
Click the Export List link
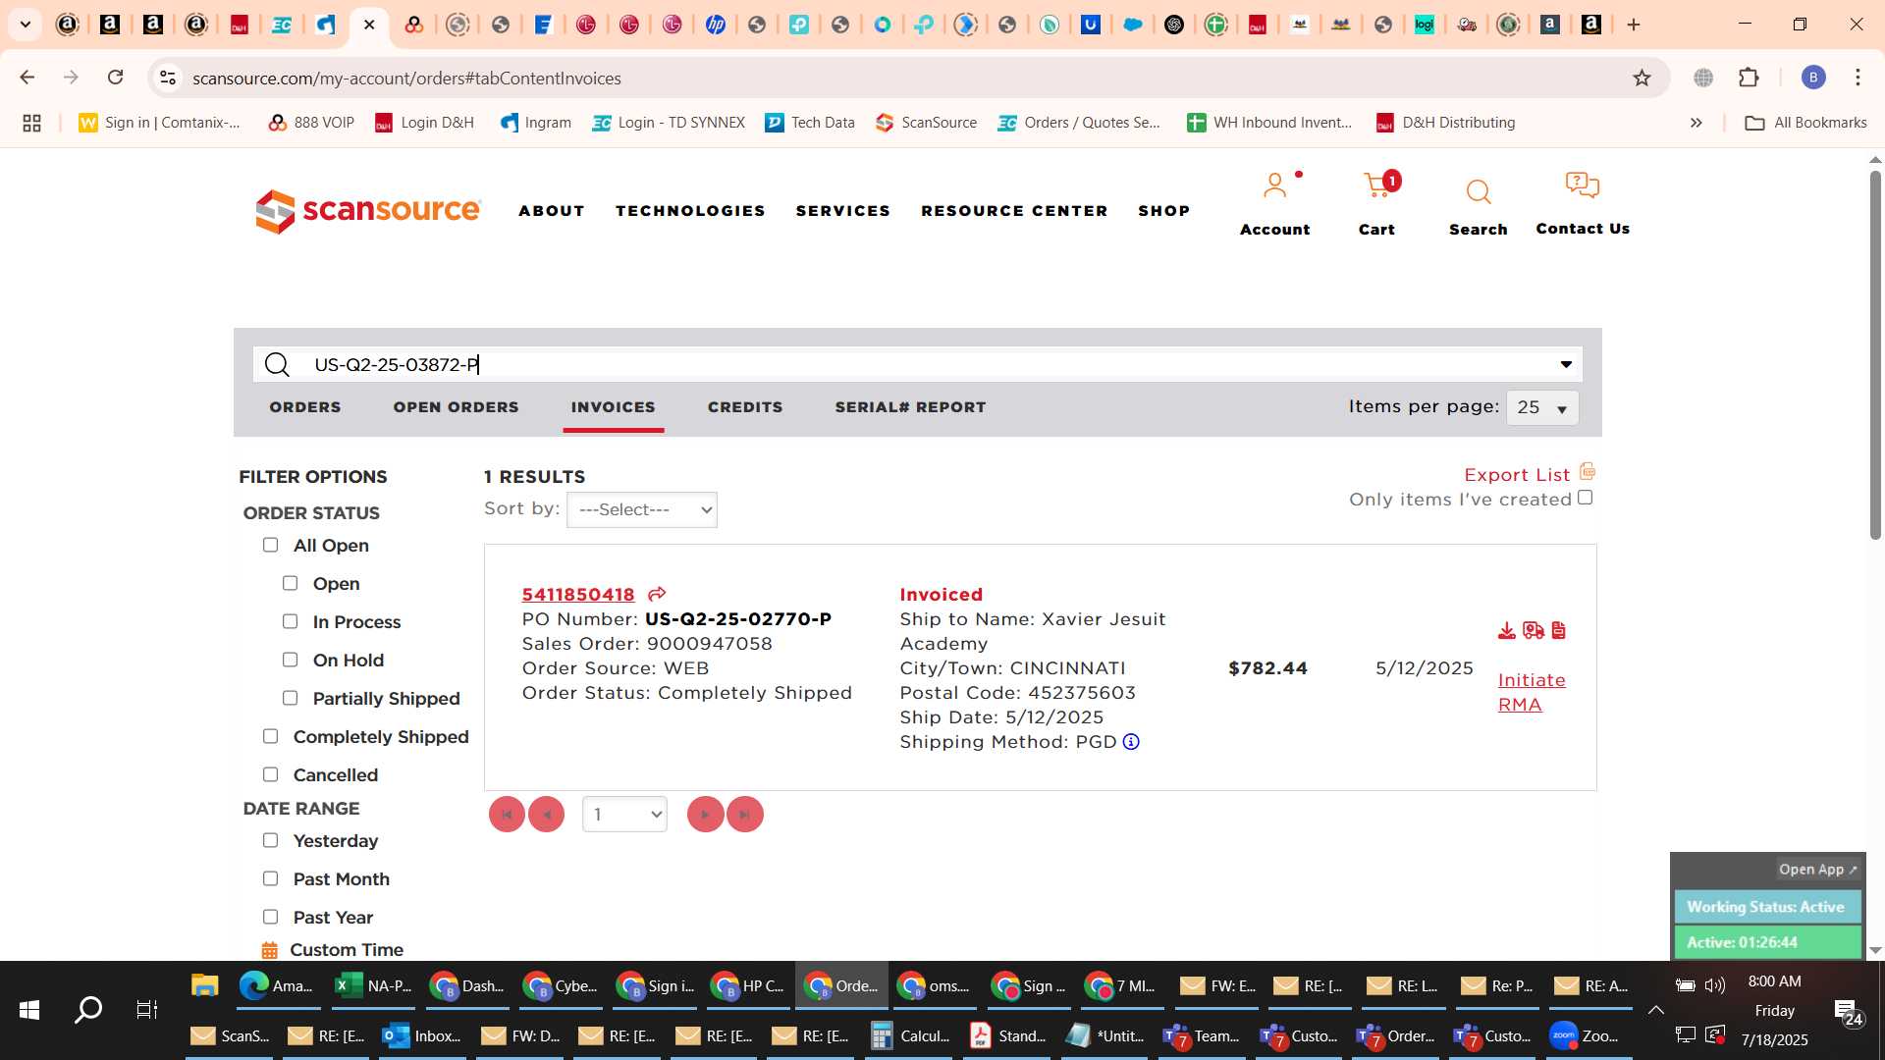1517,475
